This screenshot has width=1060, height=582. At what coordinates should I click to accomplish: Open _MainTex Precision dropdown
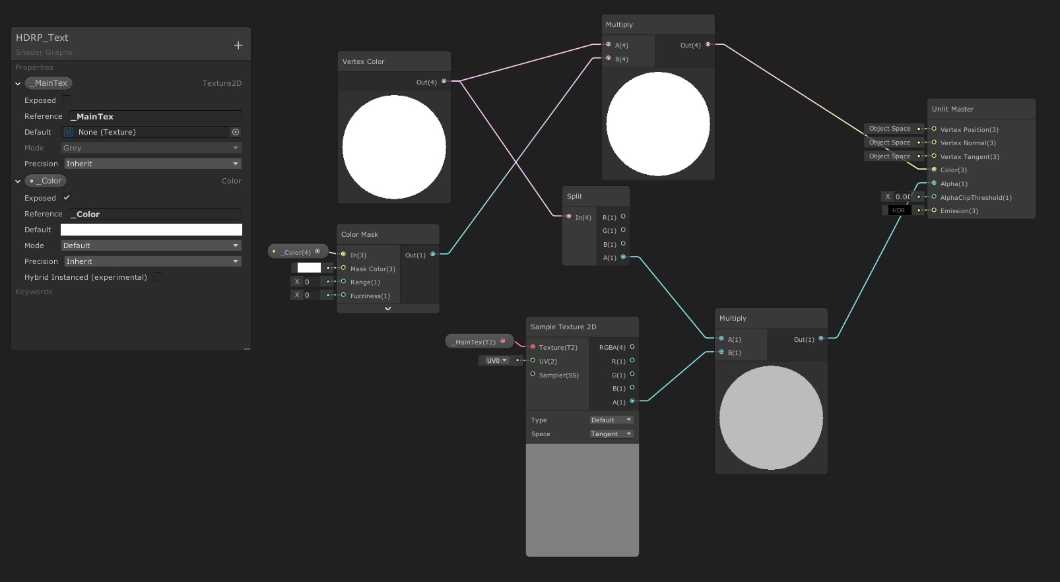pyautogui.click(x=152, y=164)
